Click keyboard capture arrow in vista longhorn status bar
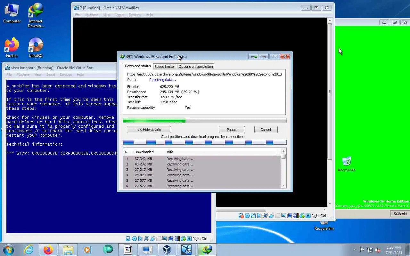 coord(189,239)
